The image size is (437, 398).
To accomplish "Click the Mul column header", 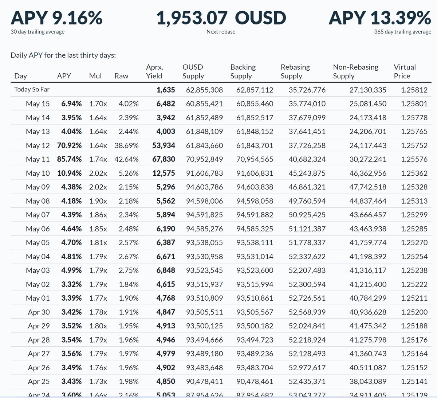I will [x=95, y=76].
